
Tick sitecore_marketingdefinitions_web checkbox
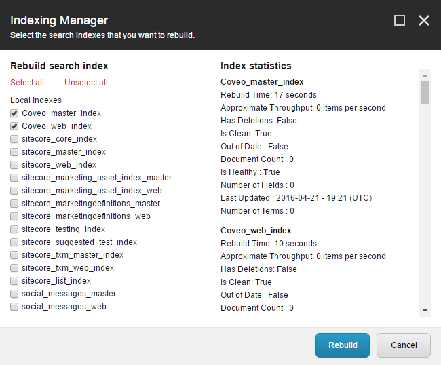[14, 216]
